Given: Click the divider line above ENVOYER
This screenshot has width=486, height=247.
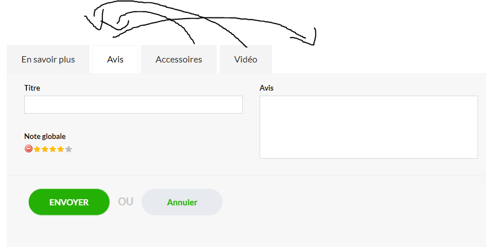Looking at the screenshot, I should tap(247, 176).
